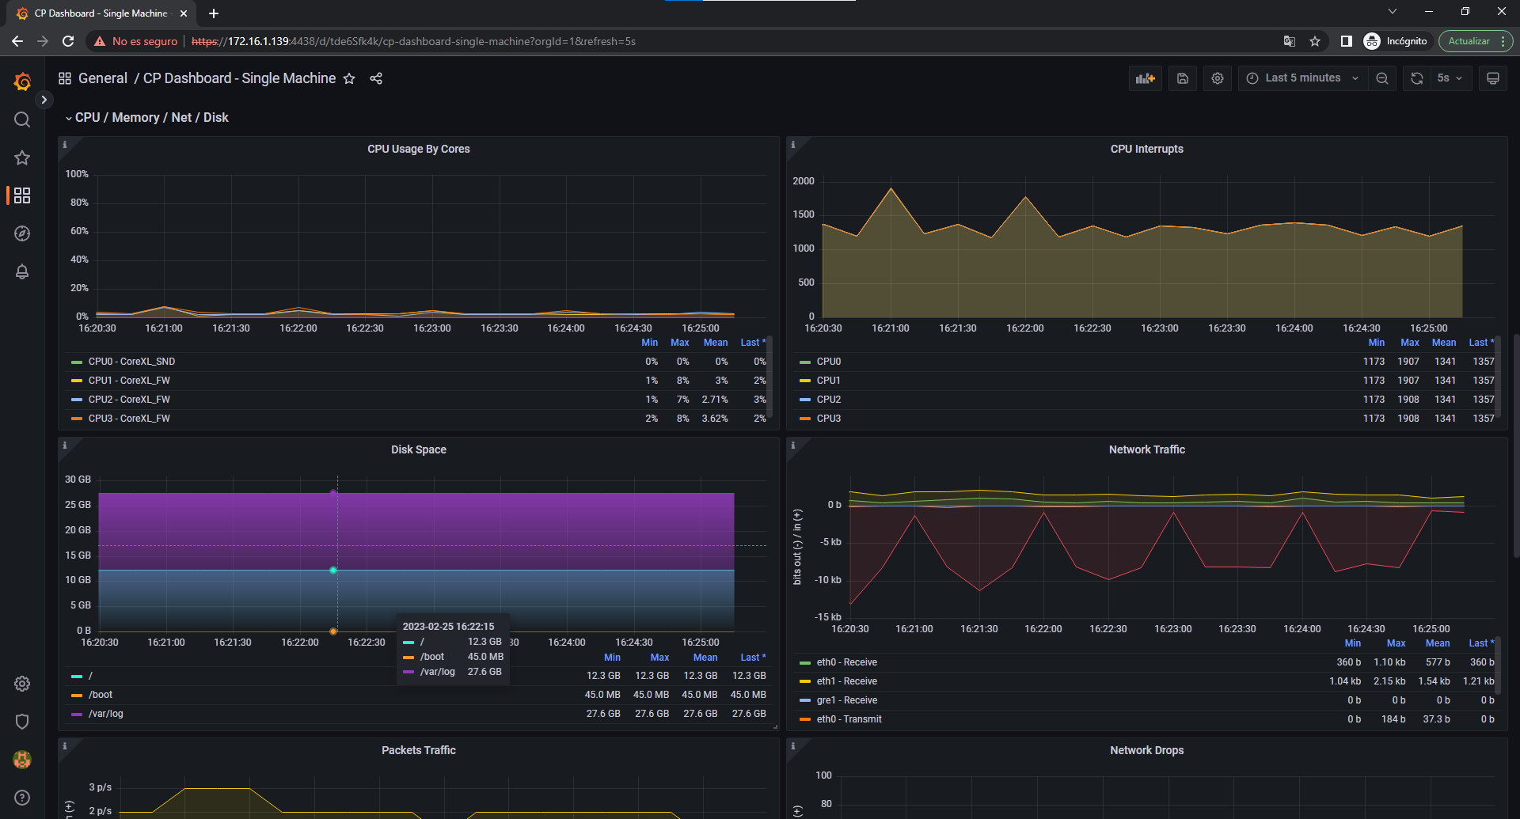Expand the sidebar with arrow toggle
The image size is (1520, 819).
[44, 100]
